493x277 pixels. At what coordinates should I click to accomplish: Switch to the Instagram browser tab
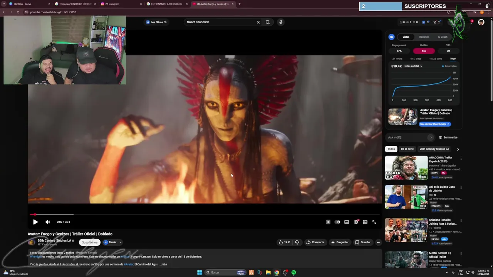tap(121, 4)
